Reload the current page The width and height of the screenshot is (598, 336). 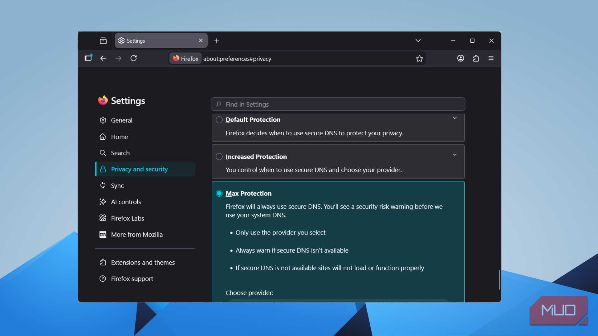pos(134,58)
